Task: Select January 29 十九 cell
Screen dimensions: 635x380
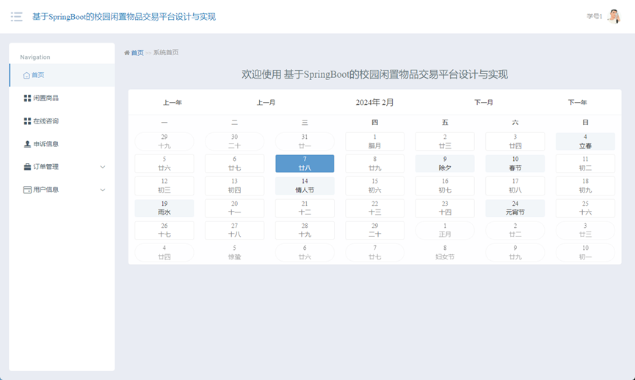Action: [164, 142]
